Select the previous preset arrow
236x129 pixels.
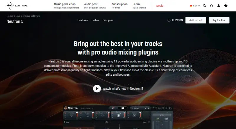tap(146, 108)
